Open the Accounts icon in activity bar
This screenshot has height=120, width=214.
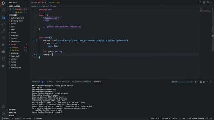(x=3, y=106)
